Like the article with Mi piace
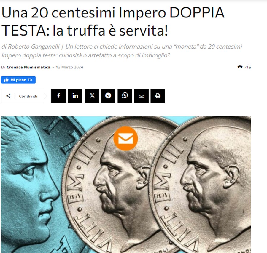The height and width of the screenshot is (253, 267). [x=18, y=80]
